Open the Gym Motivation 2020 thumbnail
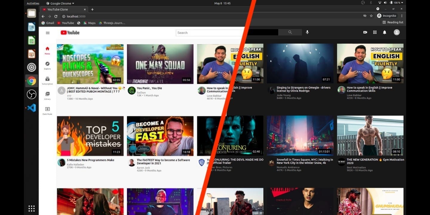Image resolution: width=430 pixels, height=215 pixels. coord(370,136)
